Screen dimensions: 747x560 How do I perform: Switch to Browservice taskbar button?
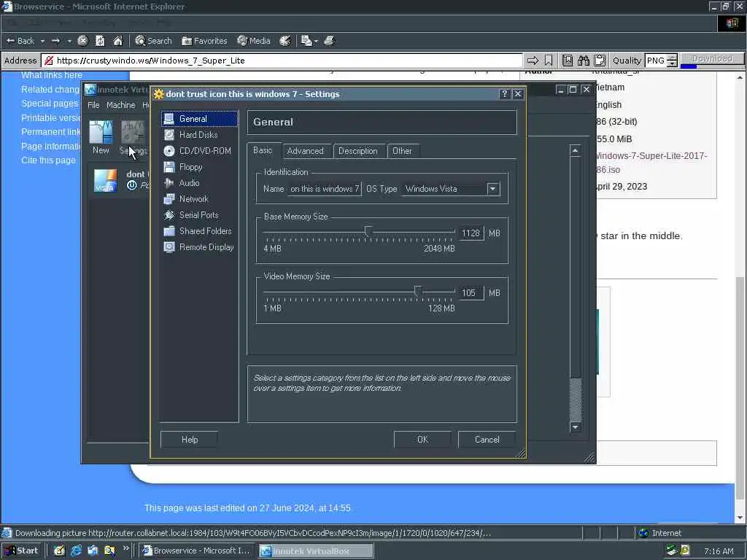(198, 551)
